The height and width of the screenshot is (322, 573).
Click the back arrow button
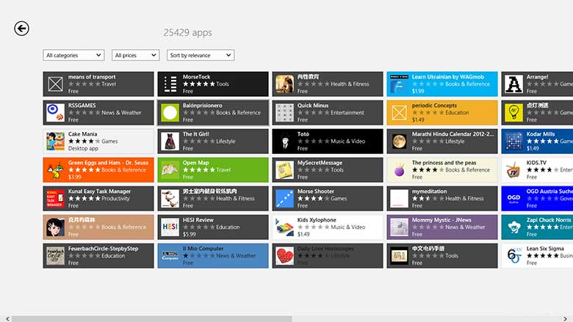pos(21,29)
